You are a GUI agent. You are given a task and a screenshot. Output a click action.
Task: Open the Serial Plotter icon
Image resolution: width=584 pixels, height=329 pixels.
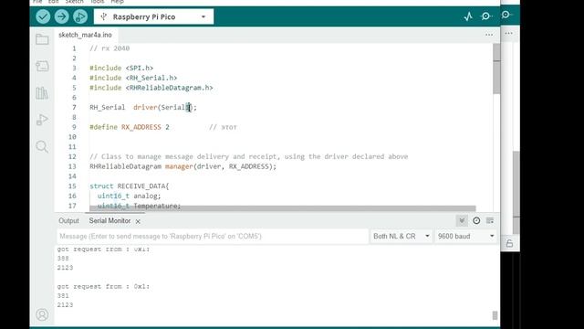tap(468, 16)
